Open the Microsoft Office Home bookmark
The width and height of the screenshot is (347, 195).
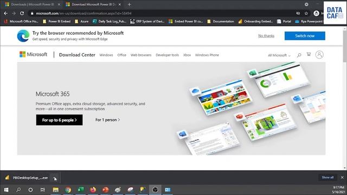[21, 22]
